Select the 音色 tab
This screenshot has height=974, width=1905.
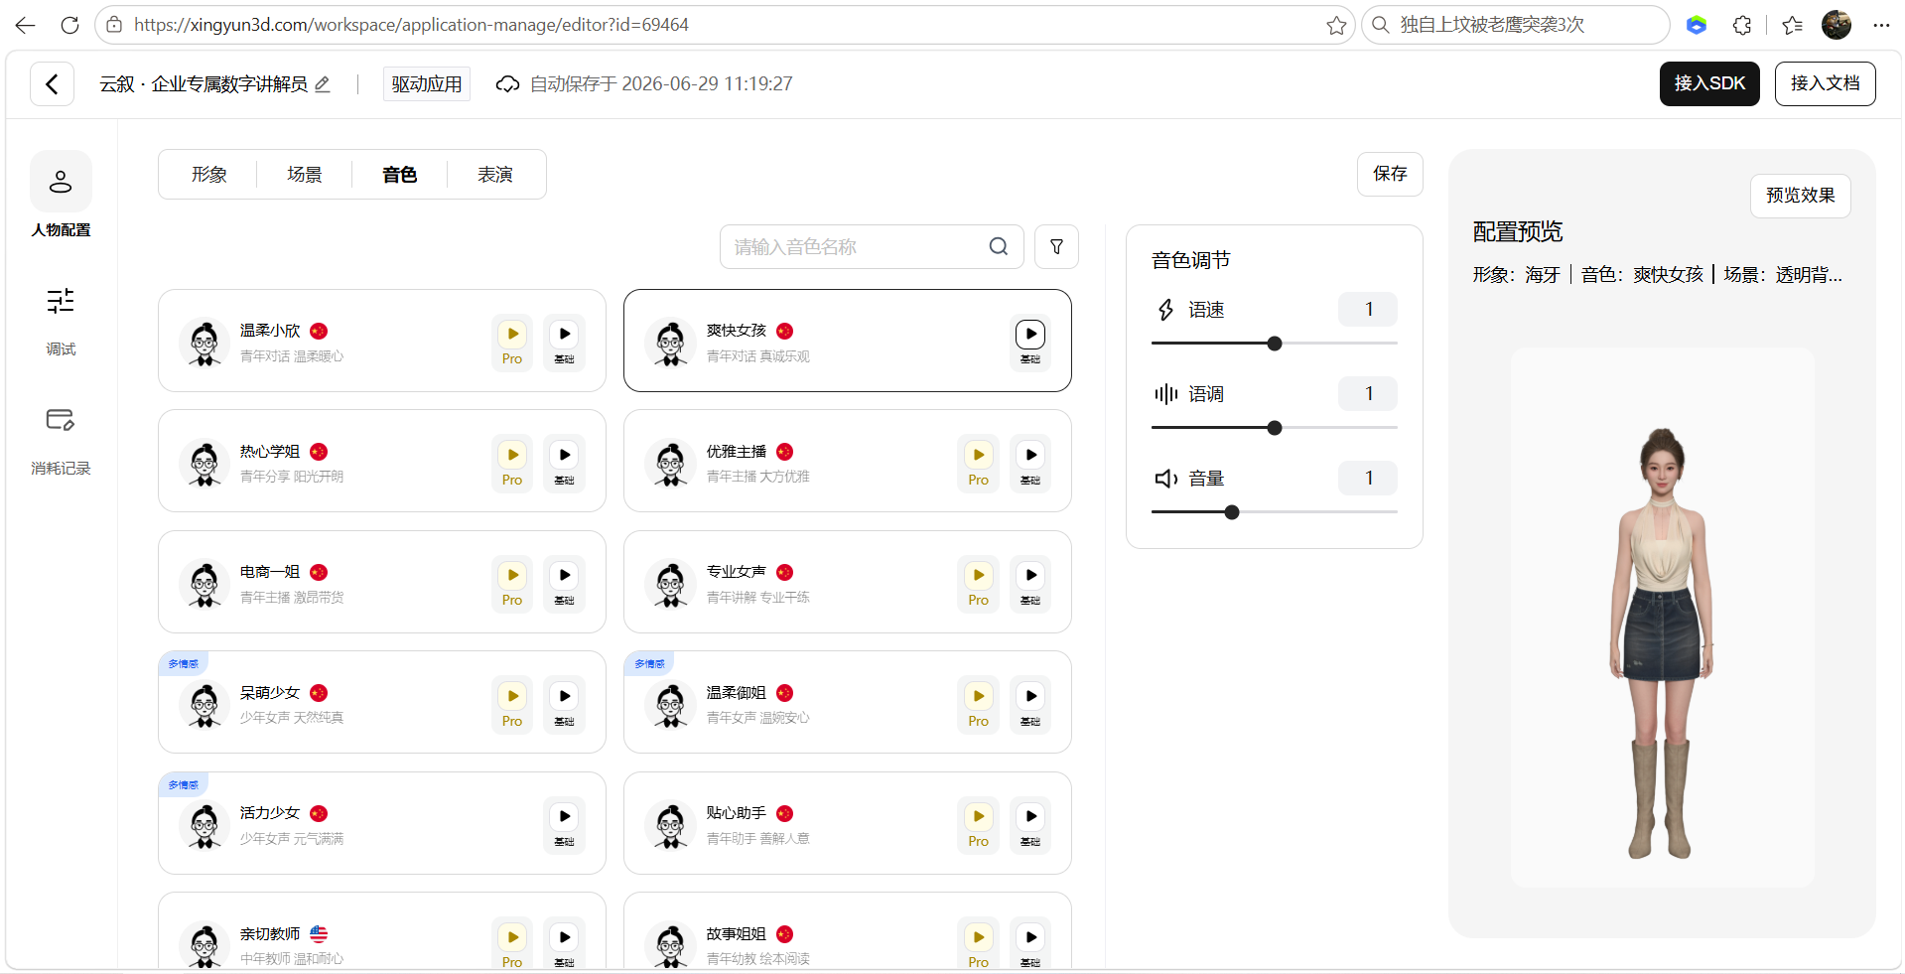400,175
